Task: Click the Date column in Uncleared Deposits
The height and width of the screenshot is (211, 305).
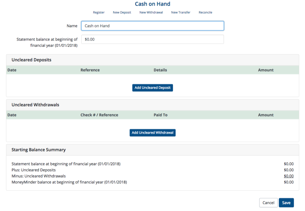Action: point(12,70)
